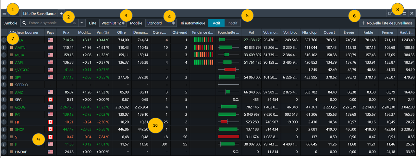Expand the symbol search dropdown arrow
Screen dimensions: 416x158
tap(81, 23)
